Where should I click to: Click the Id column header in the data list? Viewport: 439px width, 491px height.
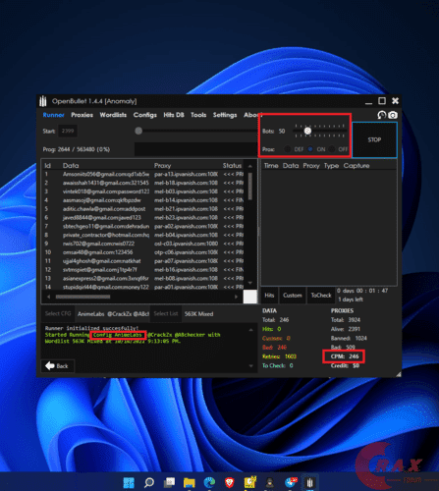(47, 166)
